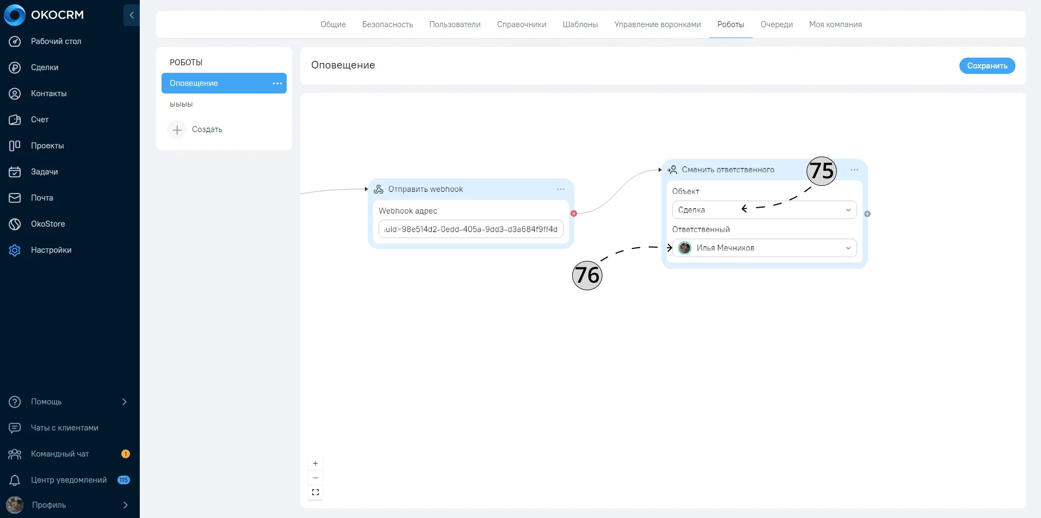Remove the red webhook connection point
The width and height of the screenshot is (1041, 518).
574,214
